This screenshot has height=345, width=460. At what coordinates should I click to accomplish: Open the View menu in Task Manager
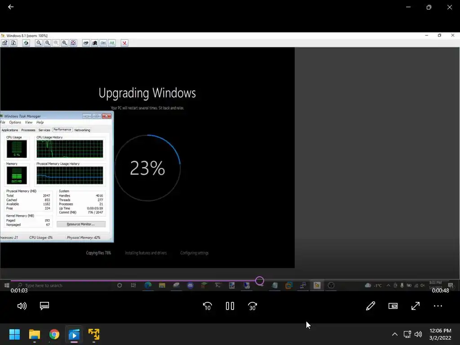pyautogui.click(x=28, y=122)
